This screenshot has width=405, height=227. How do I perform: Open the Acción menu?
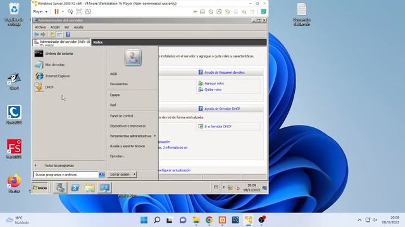pyautogui.click(x=55, y=27)
